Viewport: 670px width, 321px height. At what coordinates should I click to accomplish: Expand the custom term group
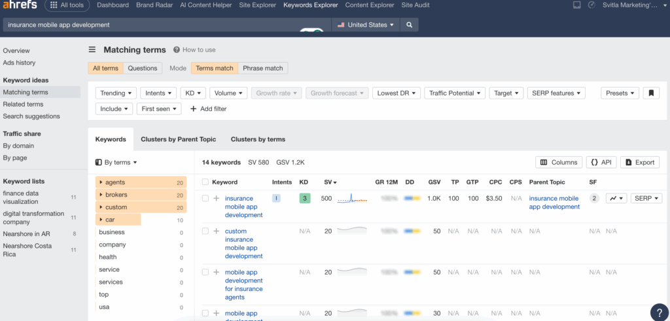pyautogui.click(x=141, y=207)
